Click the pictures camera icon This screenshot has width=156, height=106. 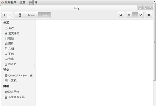pyautogui.click(x=6, y=44)
